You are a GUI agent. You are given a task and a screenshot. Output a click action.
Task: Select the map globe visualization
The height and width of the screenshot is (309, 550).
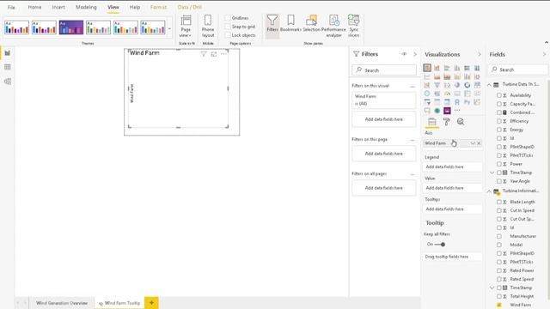click(x=427, y=94)
